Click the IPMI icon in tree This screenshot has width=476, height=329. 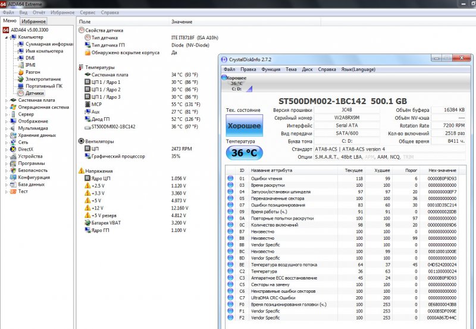21,65
